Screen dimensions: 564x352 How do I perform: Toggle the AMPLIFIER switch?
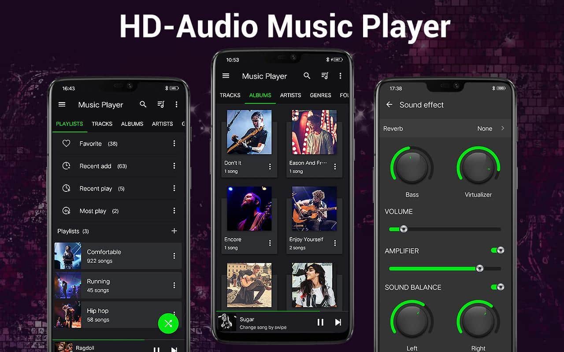point(497,250)
